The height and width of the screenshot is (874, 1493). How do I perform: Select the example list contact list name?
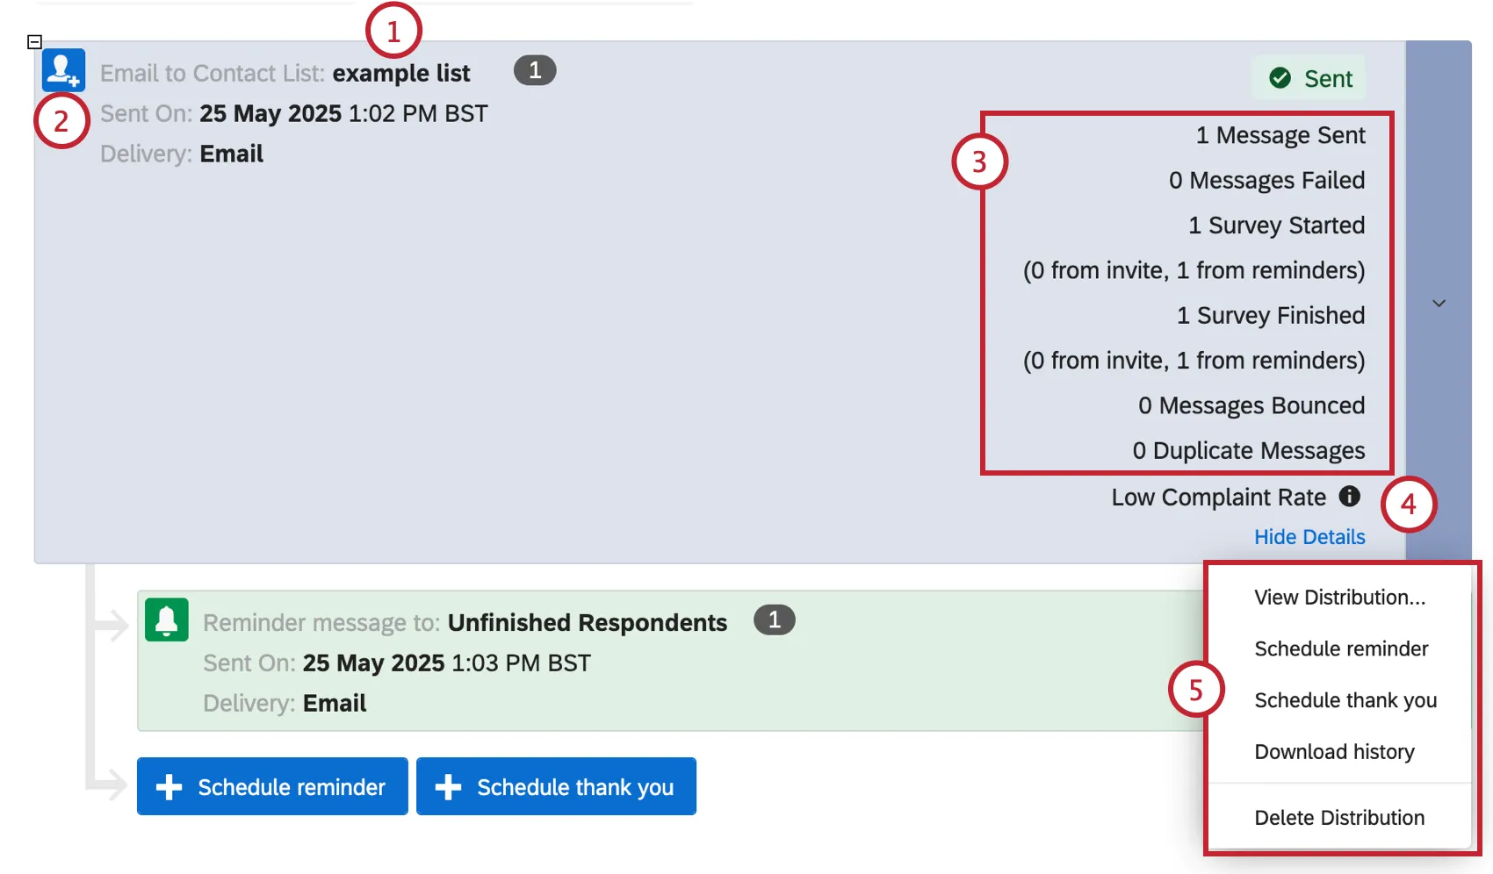pos(402,73)
